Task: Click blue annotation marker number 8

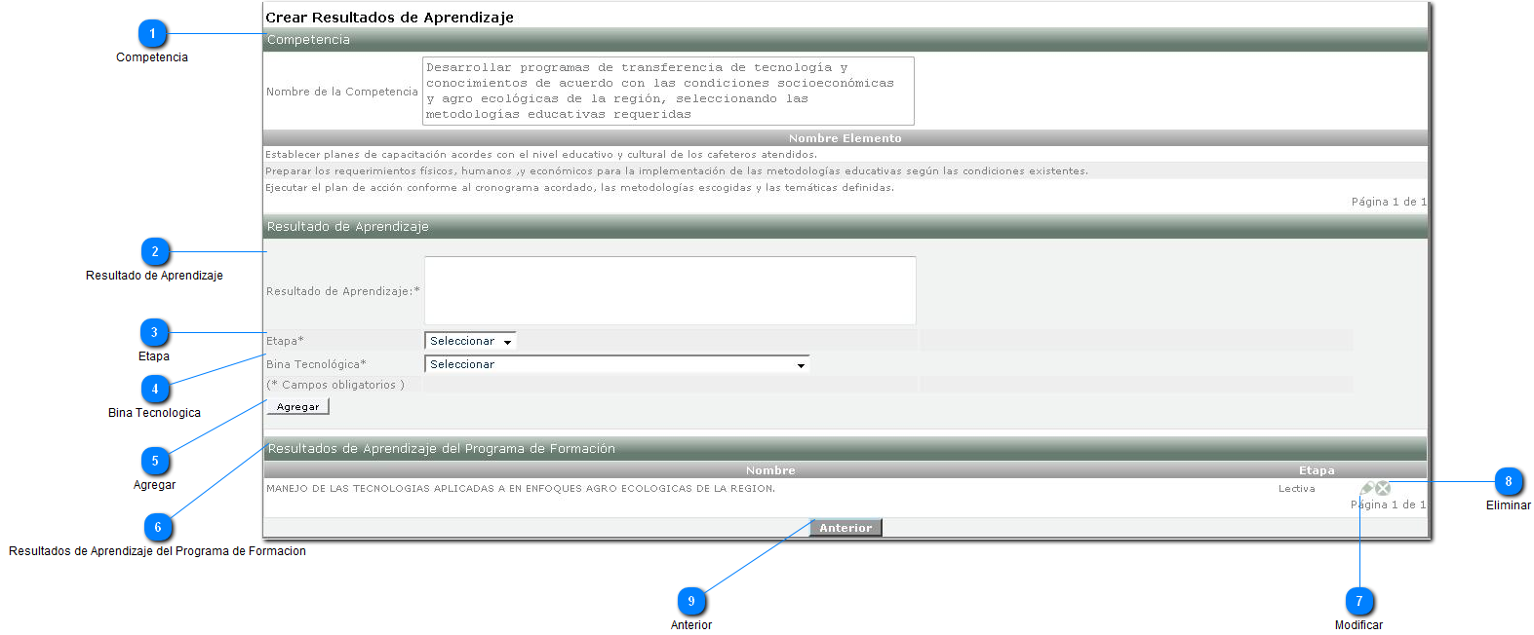Action: (x=1509, y=482)
